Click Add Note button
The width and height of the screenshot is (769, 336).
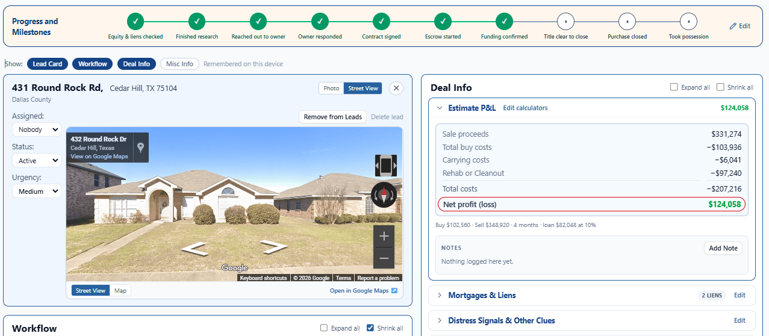[x=723, y=248]
